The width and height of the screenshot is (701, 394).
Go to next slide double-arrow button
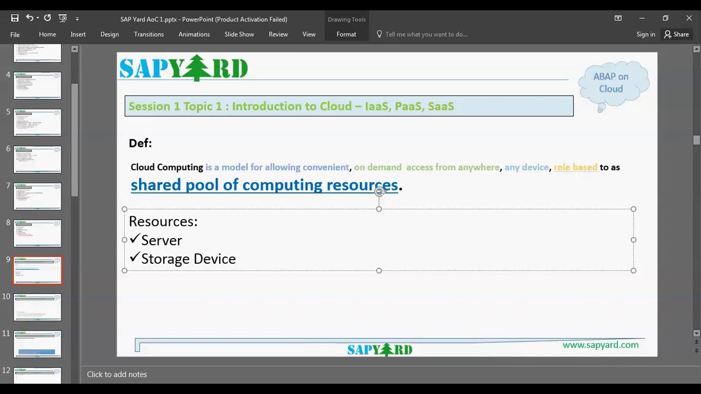696,351
